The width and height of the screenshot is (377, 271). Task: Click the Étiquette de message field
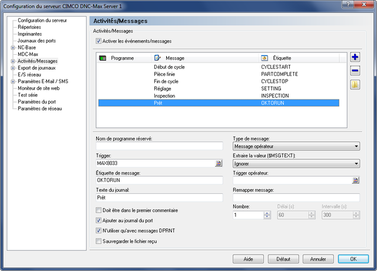tap(160, 180)
